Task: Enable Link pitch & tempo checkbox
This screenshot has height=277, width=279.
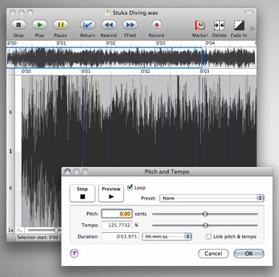Action: [209, 236]
